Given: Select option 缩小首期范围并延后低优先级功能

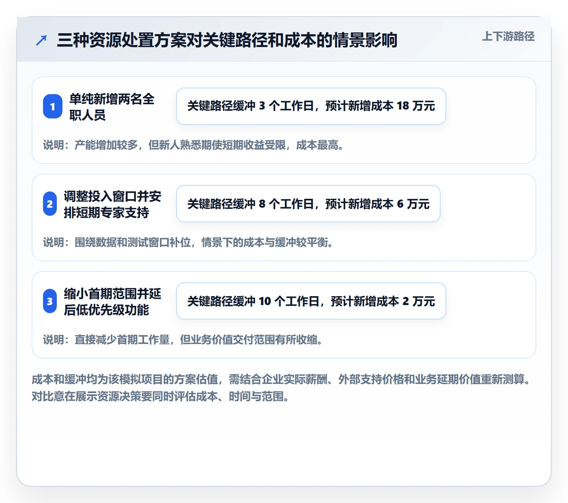Looking at the screenshot, I should click(112, 301).
